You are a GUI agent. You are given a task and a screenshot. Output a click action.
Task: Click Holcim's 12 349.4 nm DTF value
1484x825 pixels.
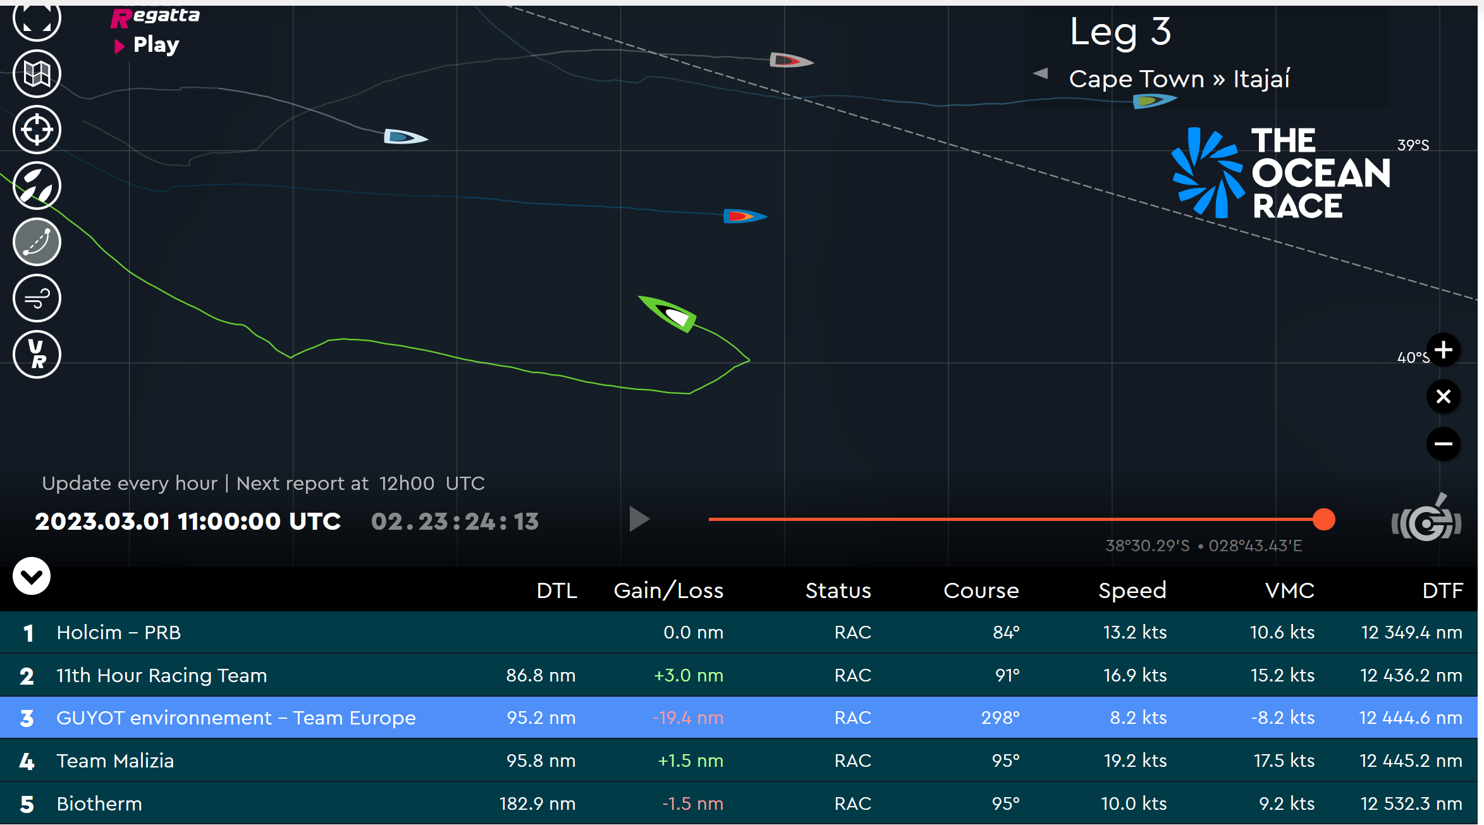point(1411,632)
